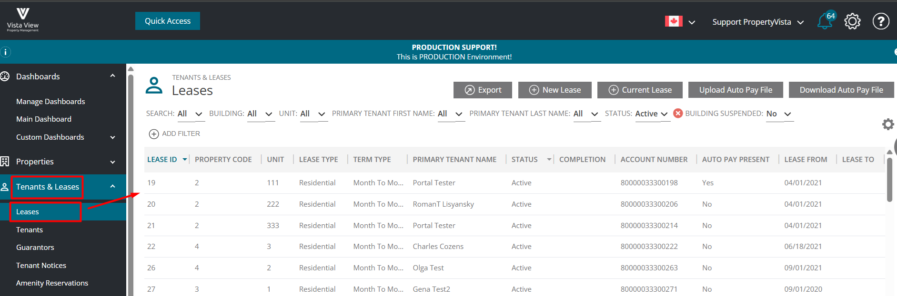Screen dimensions: 897x296
Task: Remove the Status filter with red X
Action: (x=678, y=113)
